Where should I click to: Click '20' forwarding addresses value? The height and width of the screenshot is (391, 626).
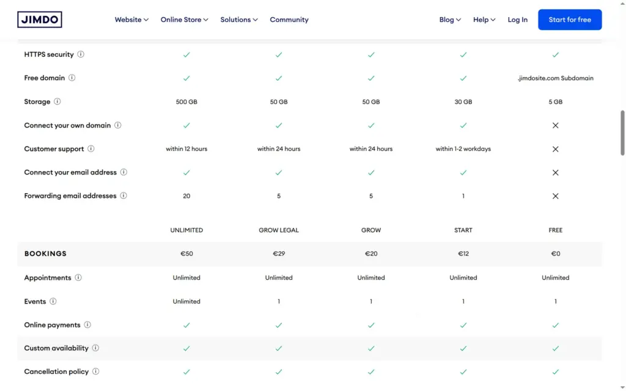(186, 196)
